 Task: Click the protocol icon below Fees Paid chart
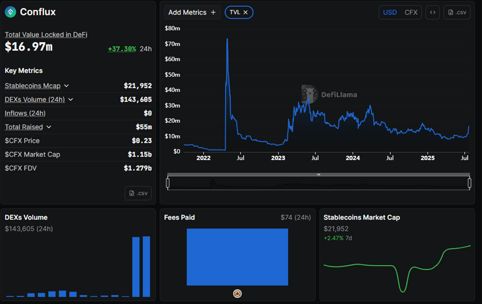tap(237, 294)
